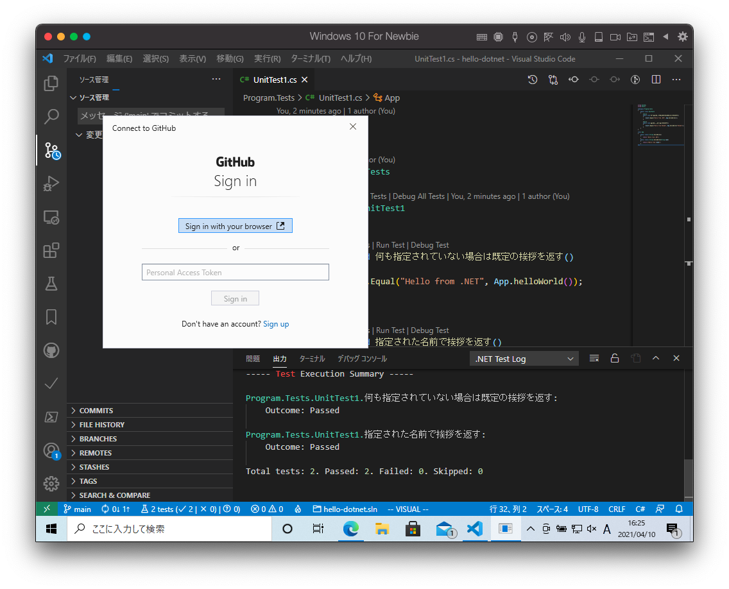Image resolution: width=729 pixels, height=589 pixels.
Task: Click the Personal Access Token field
Action: coord(235,272)
